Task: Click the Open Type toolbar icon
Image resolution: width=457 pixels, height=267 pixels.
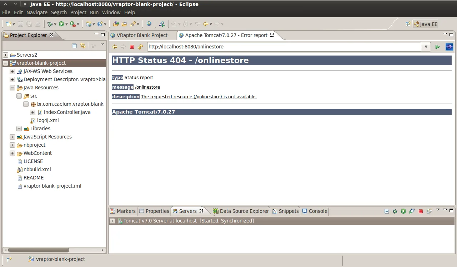Action: click(116, 24)
